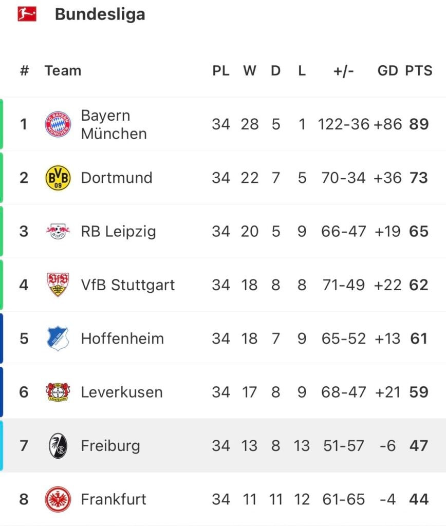Tap the RB Leipzig club logo
446x526 pixels.
point(58,231)
